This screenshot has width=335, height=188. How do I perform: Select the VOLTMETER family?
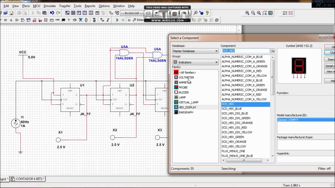(186, 77)
